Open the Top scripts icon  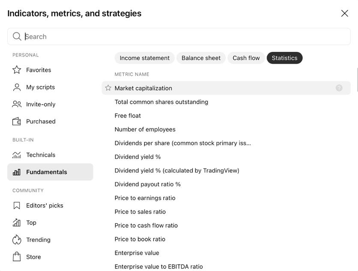17,223
